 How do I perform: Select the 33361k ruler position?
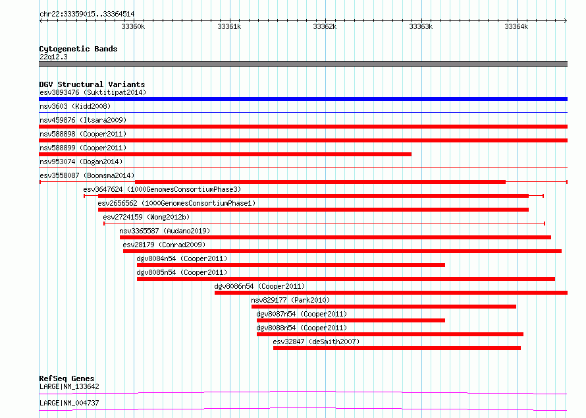(x=229, y=26)
